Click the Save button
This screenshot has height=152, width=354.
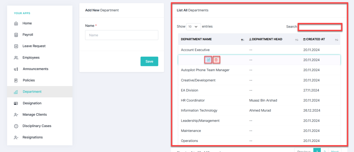click(x=149, y=61)
